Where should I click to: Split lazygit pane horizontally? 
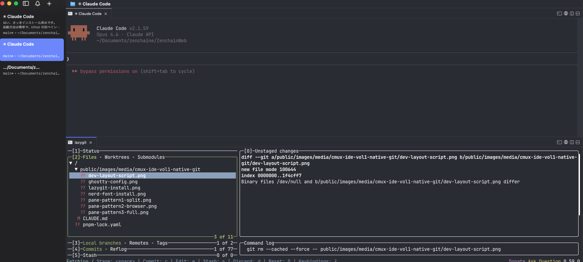(x=578, y=142)
